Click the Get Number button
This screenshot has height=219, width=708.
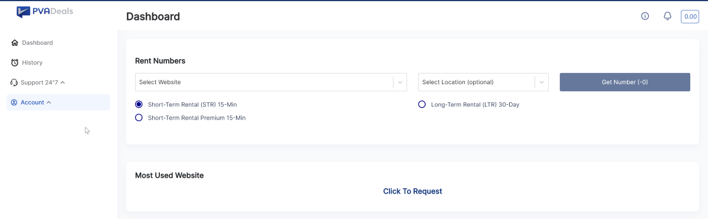click(x=625, y=82)
